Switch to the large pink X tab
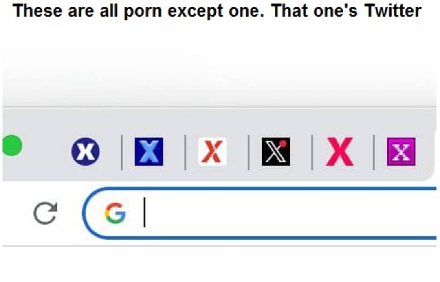This screenshot has height=282, width=440. (339, 151)
